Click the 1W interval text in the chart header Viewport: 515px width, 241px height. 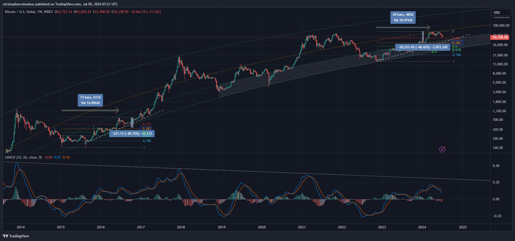coord(40,12)
